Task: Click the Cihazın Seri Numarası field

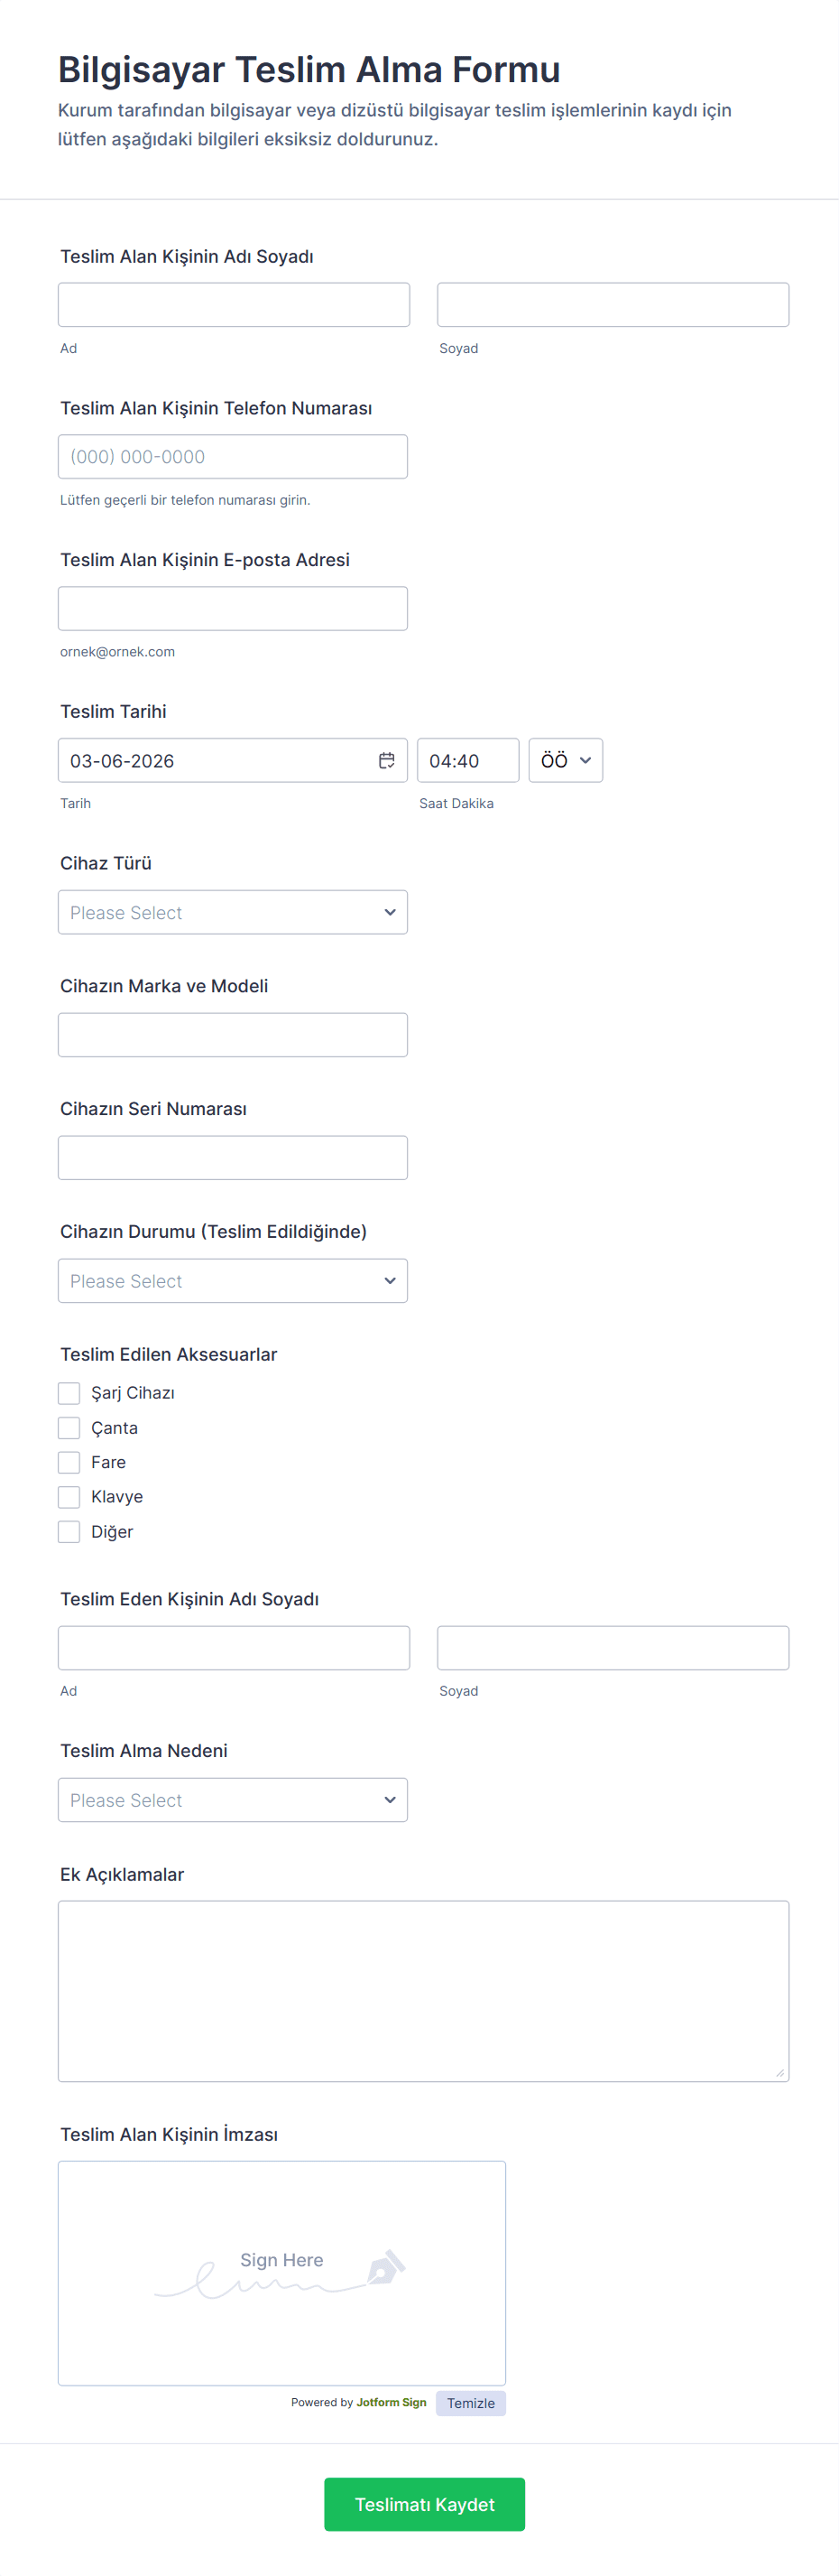Action: point(233,1158)
